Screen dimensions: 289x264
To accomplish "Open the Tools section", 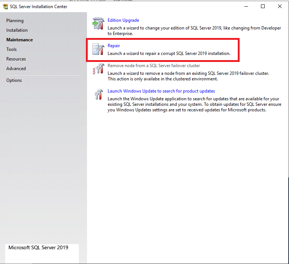I will pyautogui.click(x=11, y=49).
